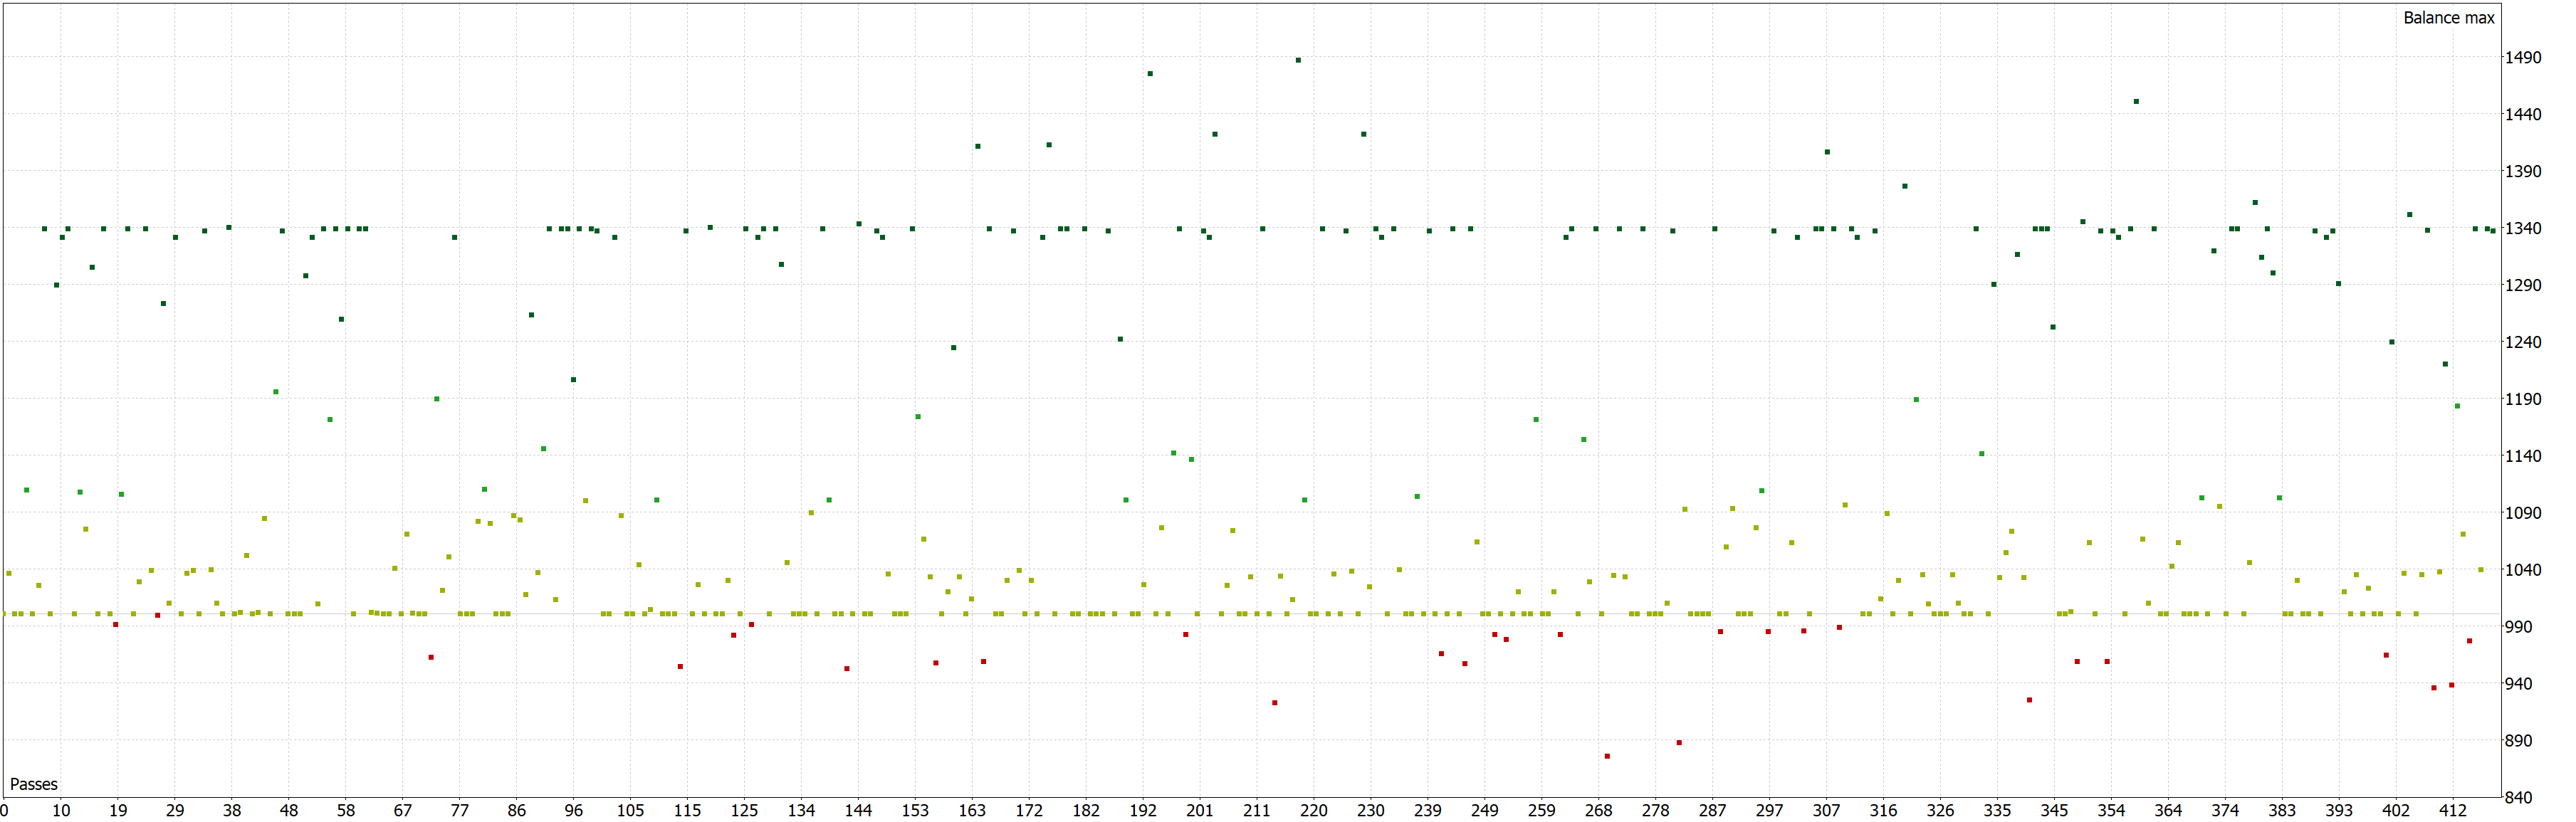The width and height of the screenshot is (2576, 822).
Task: Click pass number 259 on horizontal axis
Action: [x=1542, y=811]
